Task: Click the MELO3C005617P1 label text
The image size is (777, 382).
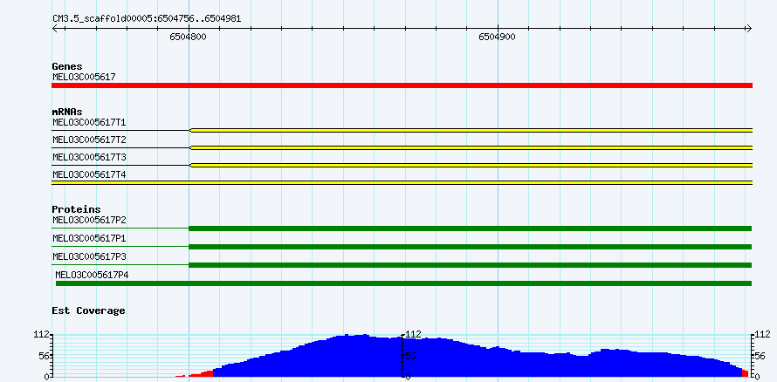Action: pos(89,238)
